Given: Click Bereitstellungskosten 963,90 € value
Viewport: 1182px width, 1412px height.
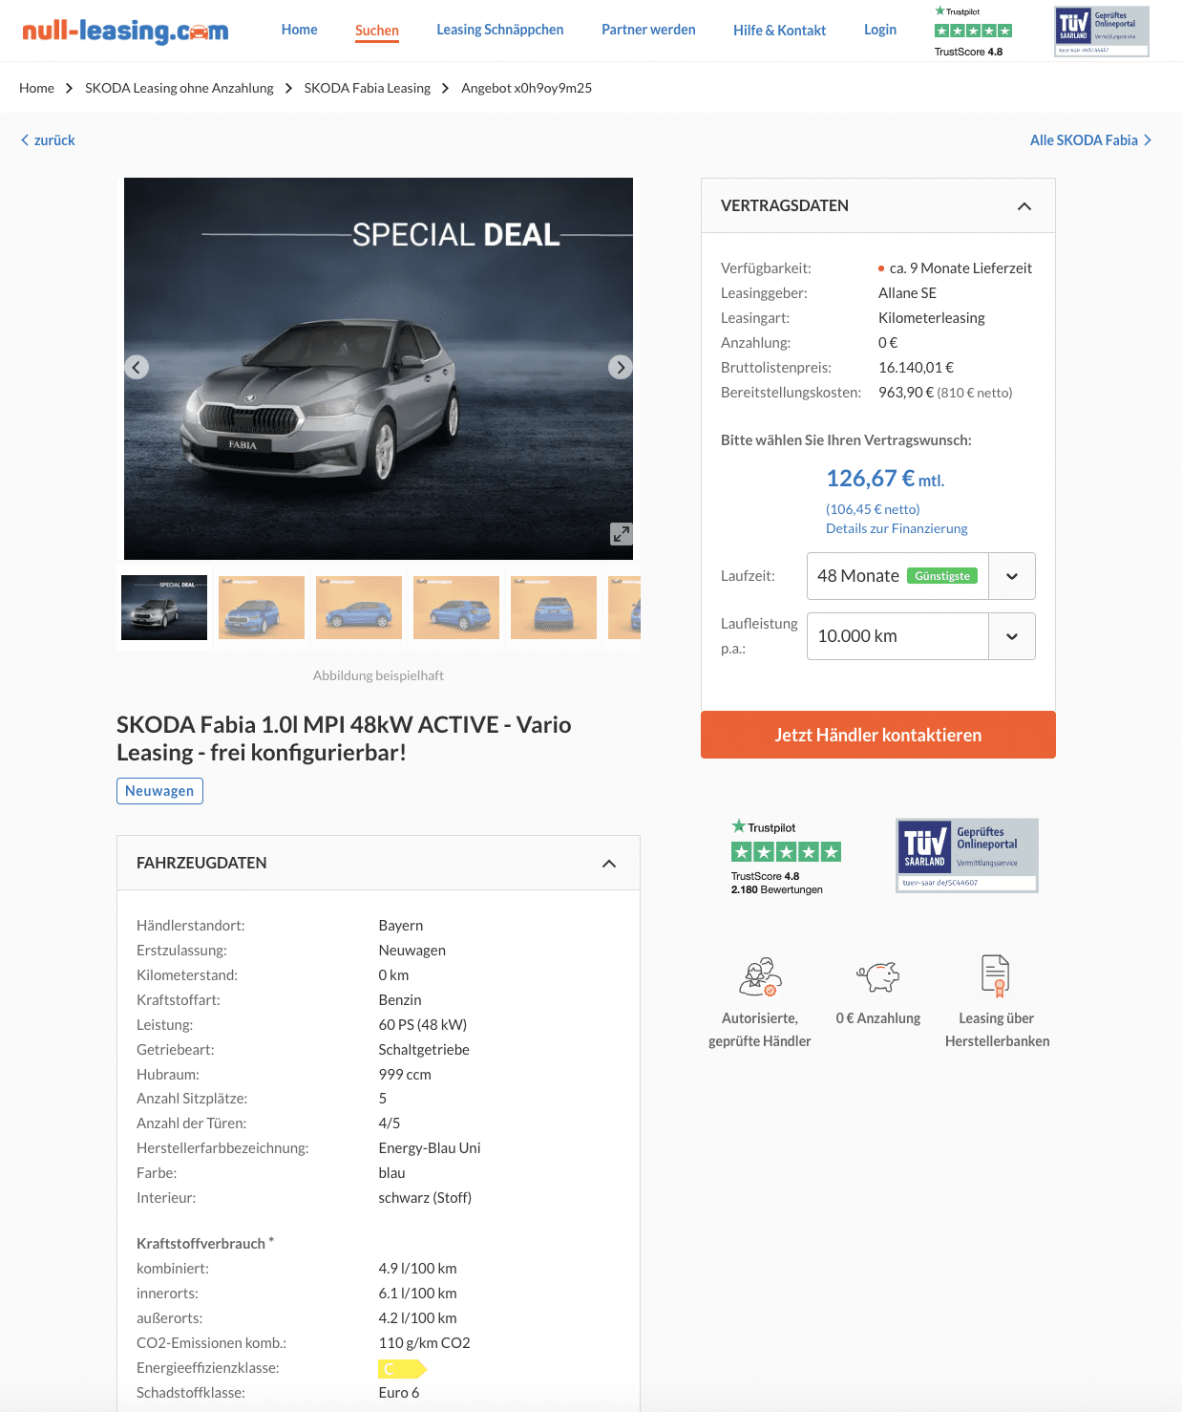Looking at the screenshot, I should pyautogui.click(x=945, y=393).
